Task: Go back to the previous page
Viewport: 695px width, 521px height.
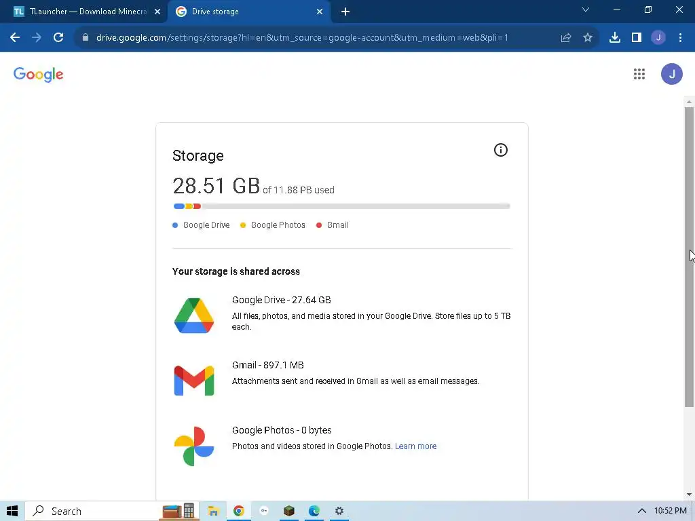Action: [15, 38]
